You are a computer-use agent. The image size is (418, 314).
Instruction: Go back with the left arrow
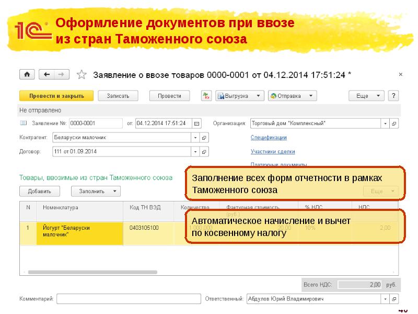(x=48, y=74)
